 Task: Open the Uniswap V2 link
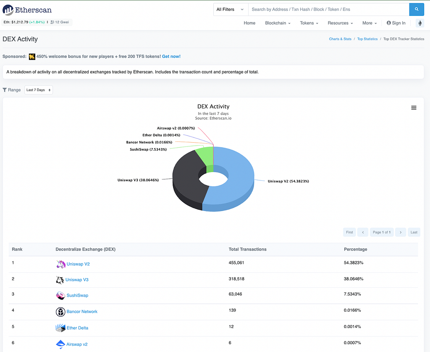78,264
